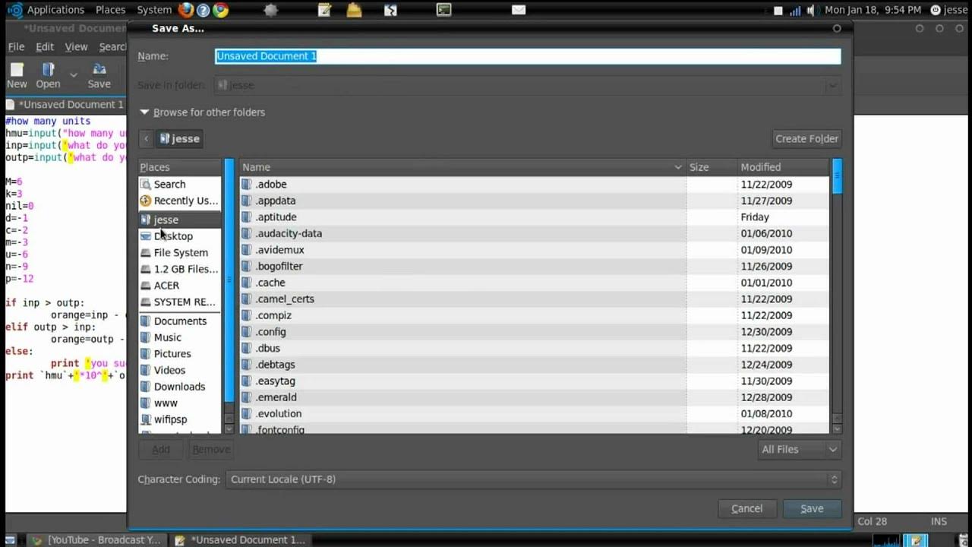
Task: Open the Applications menu in top panel
Action: pyautogui.click(x=55, y=10)
